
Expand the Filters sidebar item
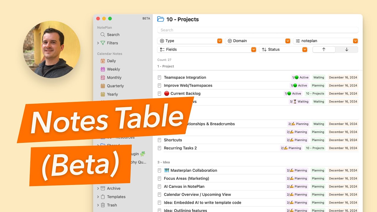pyautogui.click(x=98, y=43)
